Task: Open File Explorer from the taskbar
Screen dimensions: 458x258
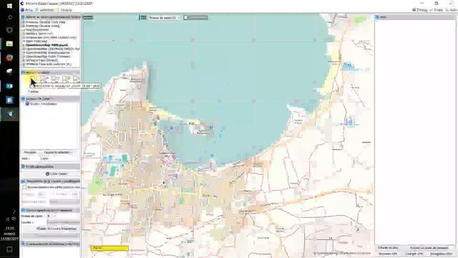Action: click(x=9, y=44)
